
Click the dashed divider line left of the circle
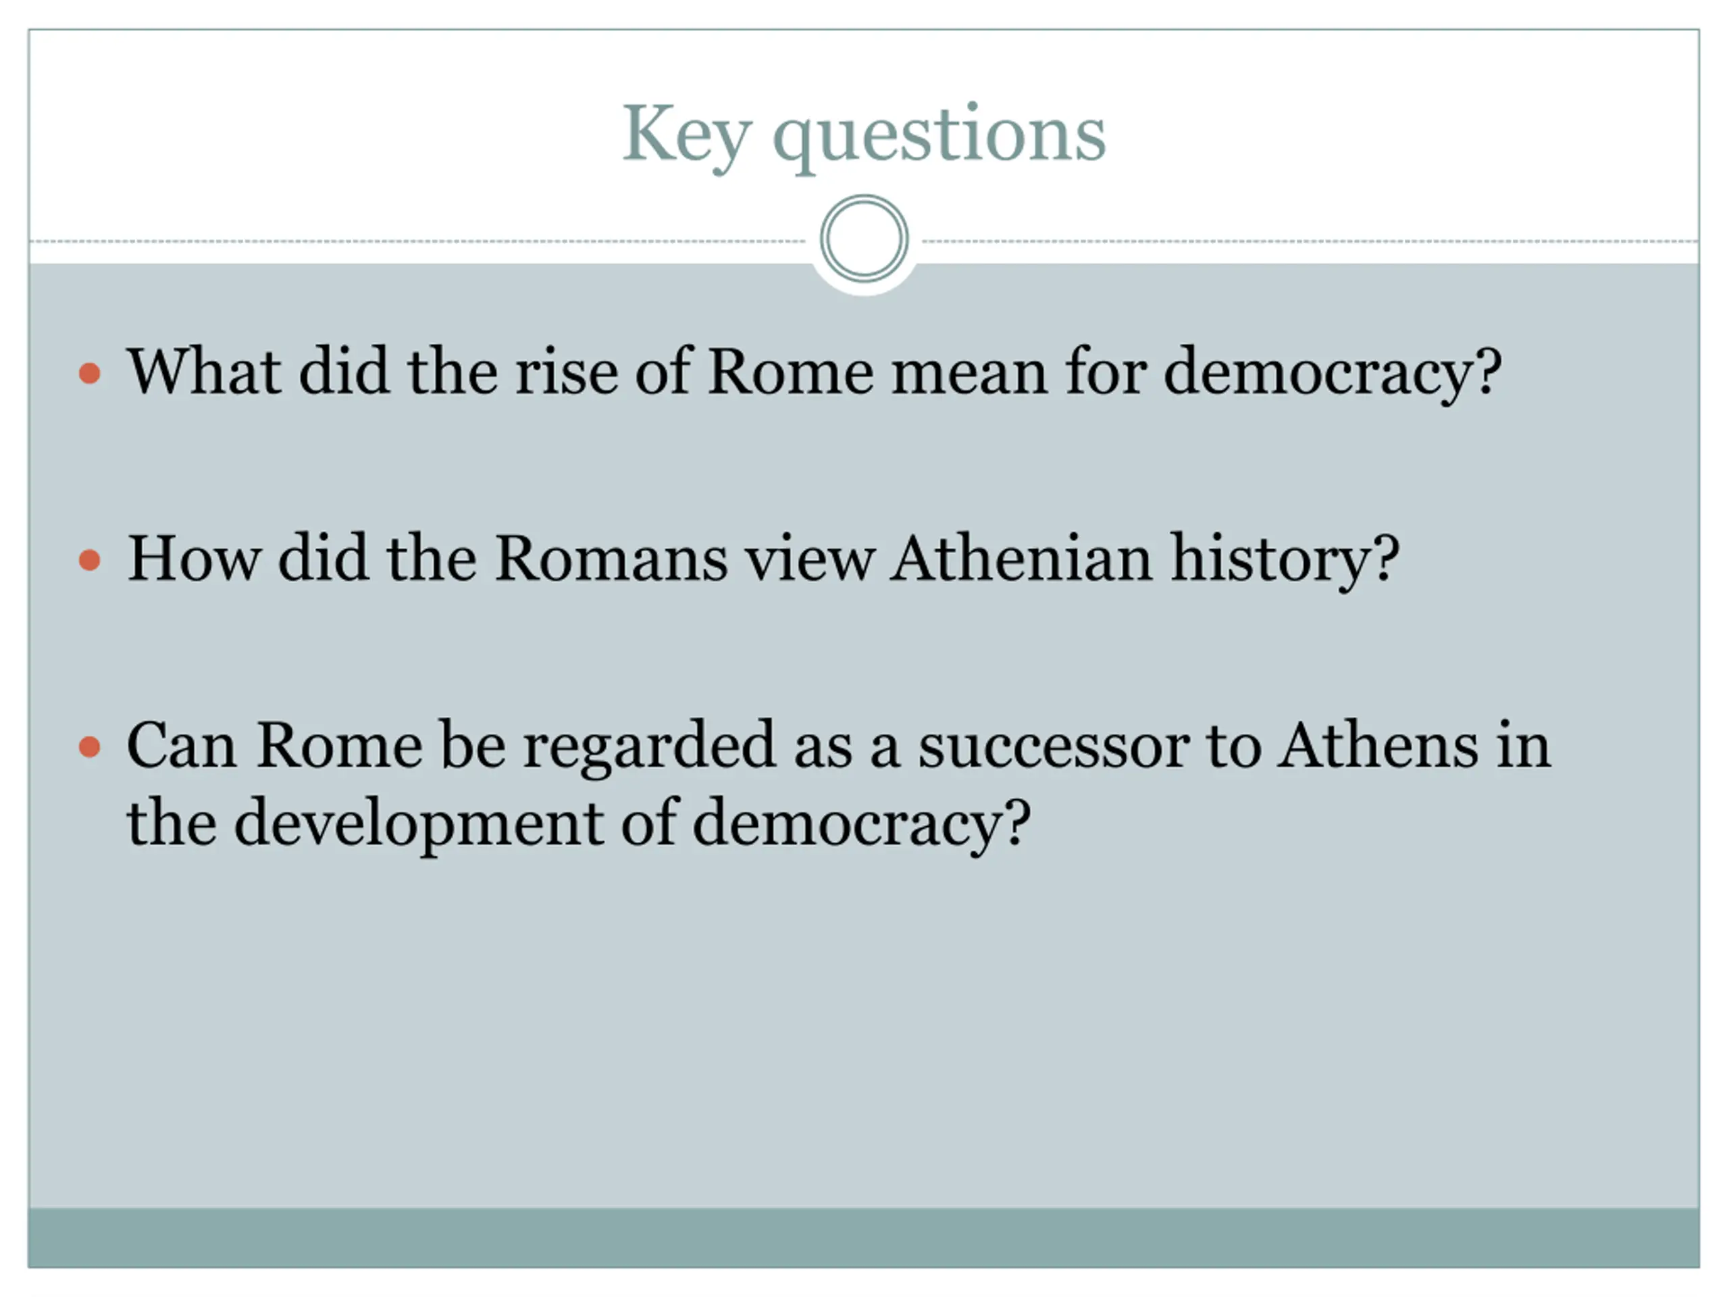click(418, 242)
